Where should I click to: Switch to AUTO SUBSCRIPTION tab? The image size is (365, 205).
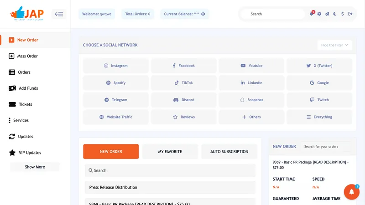tap(229, 152)
